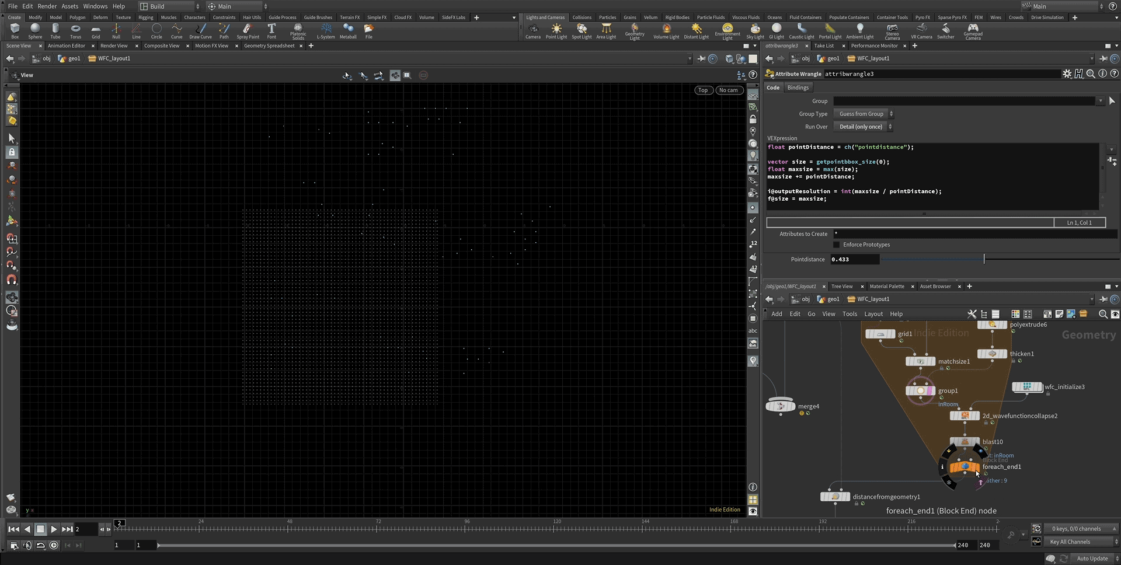Click the timeline frame range slider bar
Viewport: 1121px width, 565px height.
click(556, 545)
